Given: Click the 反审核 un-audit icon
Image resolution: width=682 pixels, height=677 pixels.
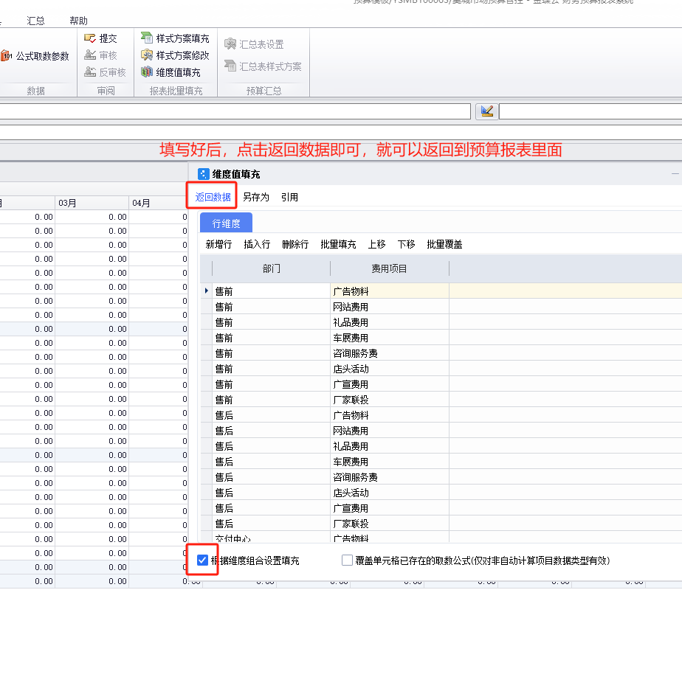Looking at the screenshot, I should pos(90,72).
